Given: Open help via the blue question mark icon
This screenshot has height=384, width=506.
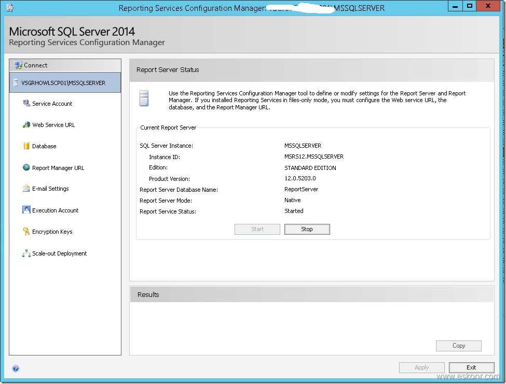Looking at the screenshot, I should [x=16, y=368].
